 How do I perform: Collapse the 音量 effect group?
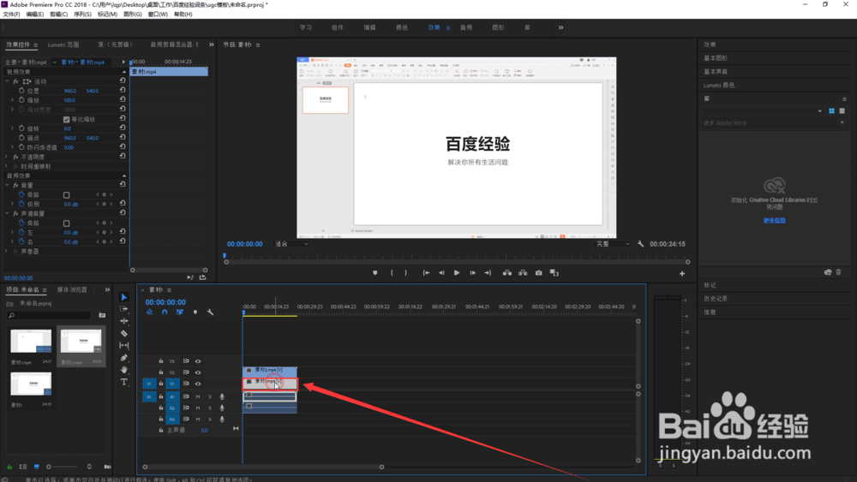click(x=7, y=185)
